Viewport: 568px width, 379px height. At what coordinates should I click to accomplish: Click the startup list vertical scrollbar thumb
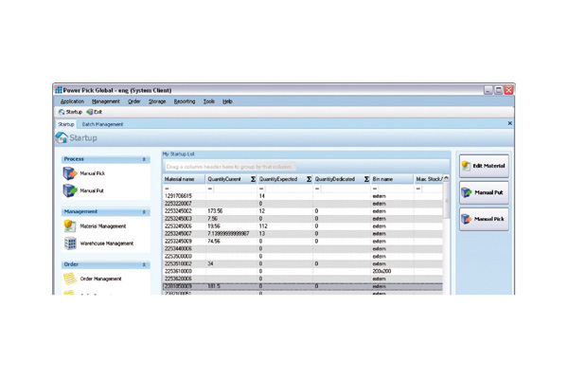(446, 200)
